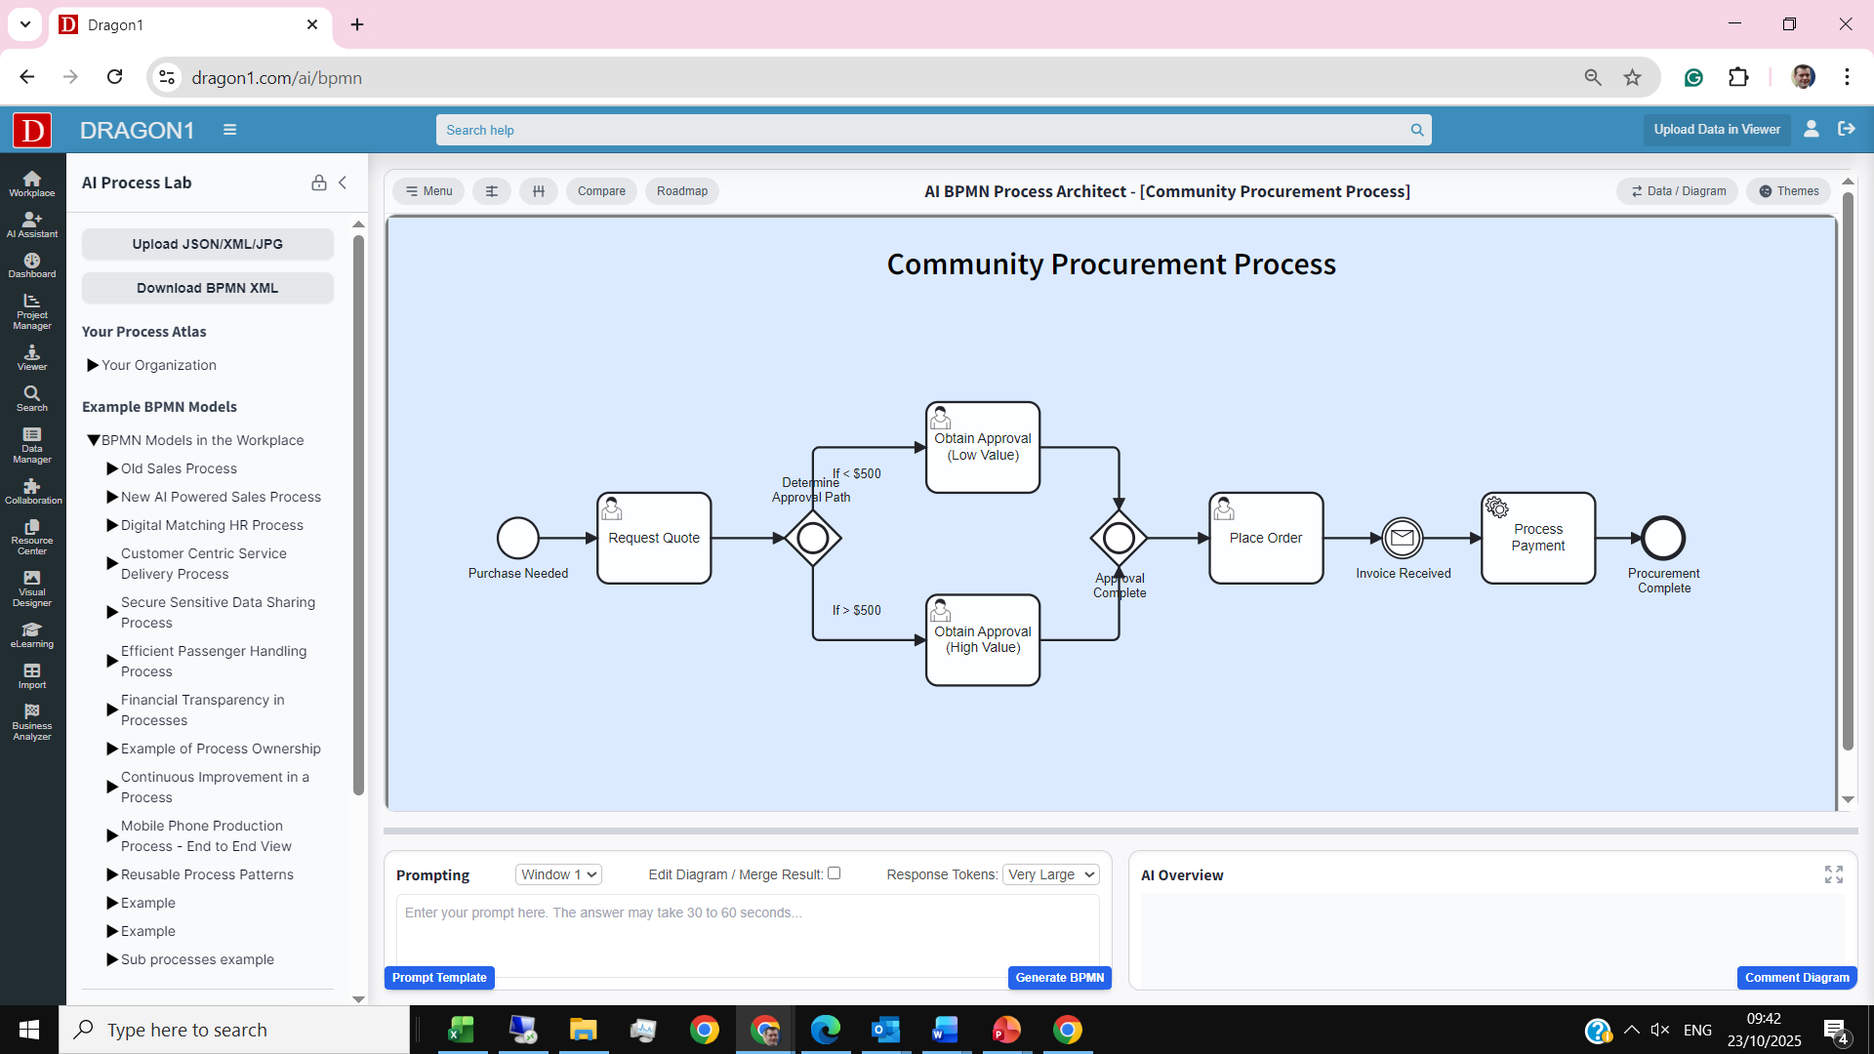Click the hamburger menu next to DRAGON1
The height and width of the screenshot is (1054, 1874).
coord(230,130)
